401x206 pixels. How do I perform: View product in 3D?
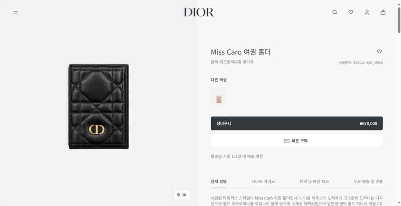point(182,195)
